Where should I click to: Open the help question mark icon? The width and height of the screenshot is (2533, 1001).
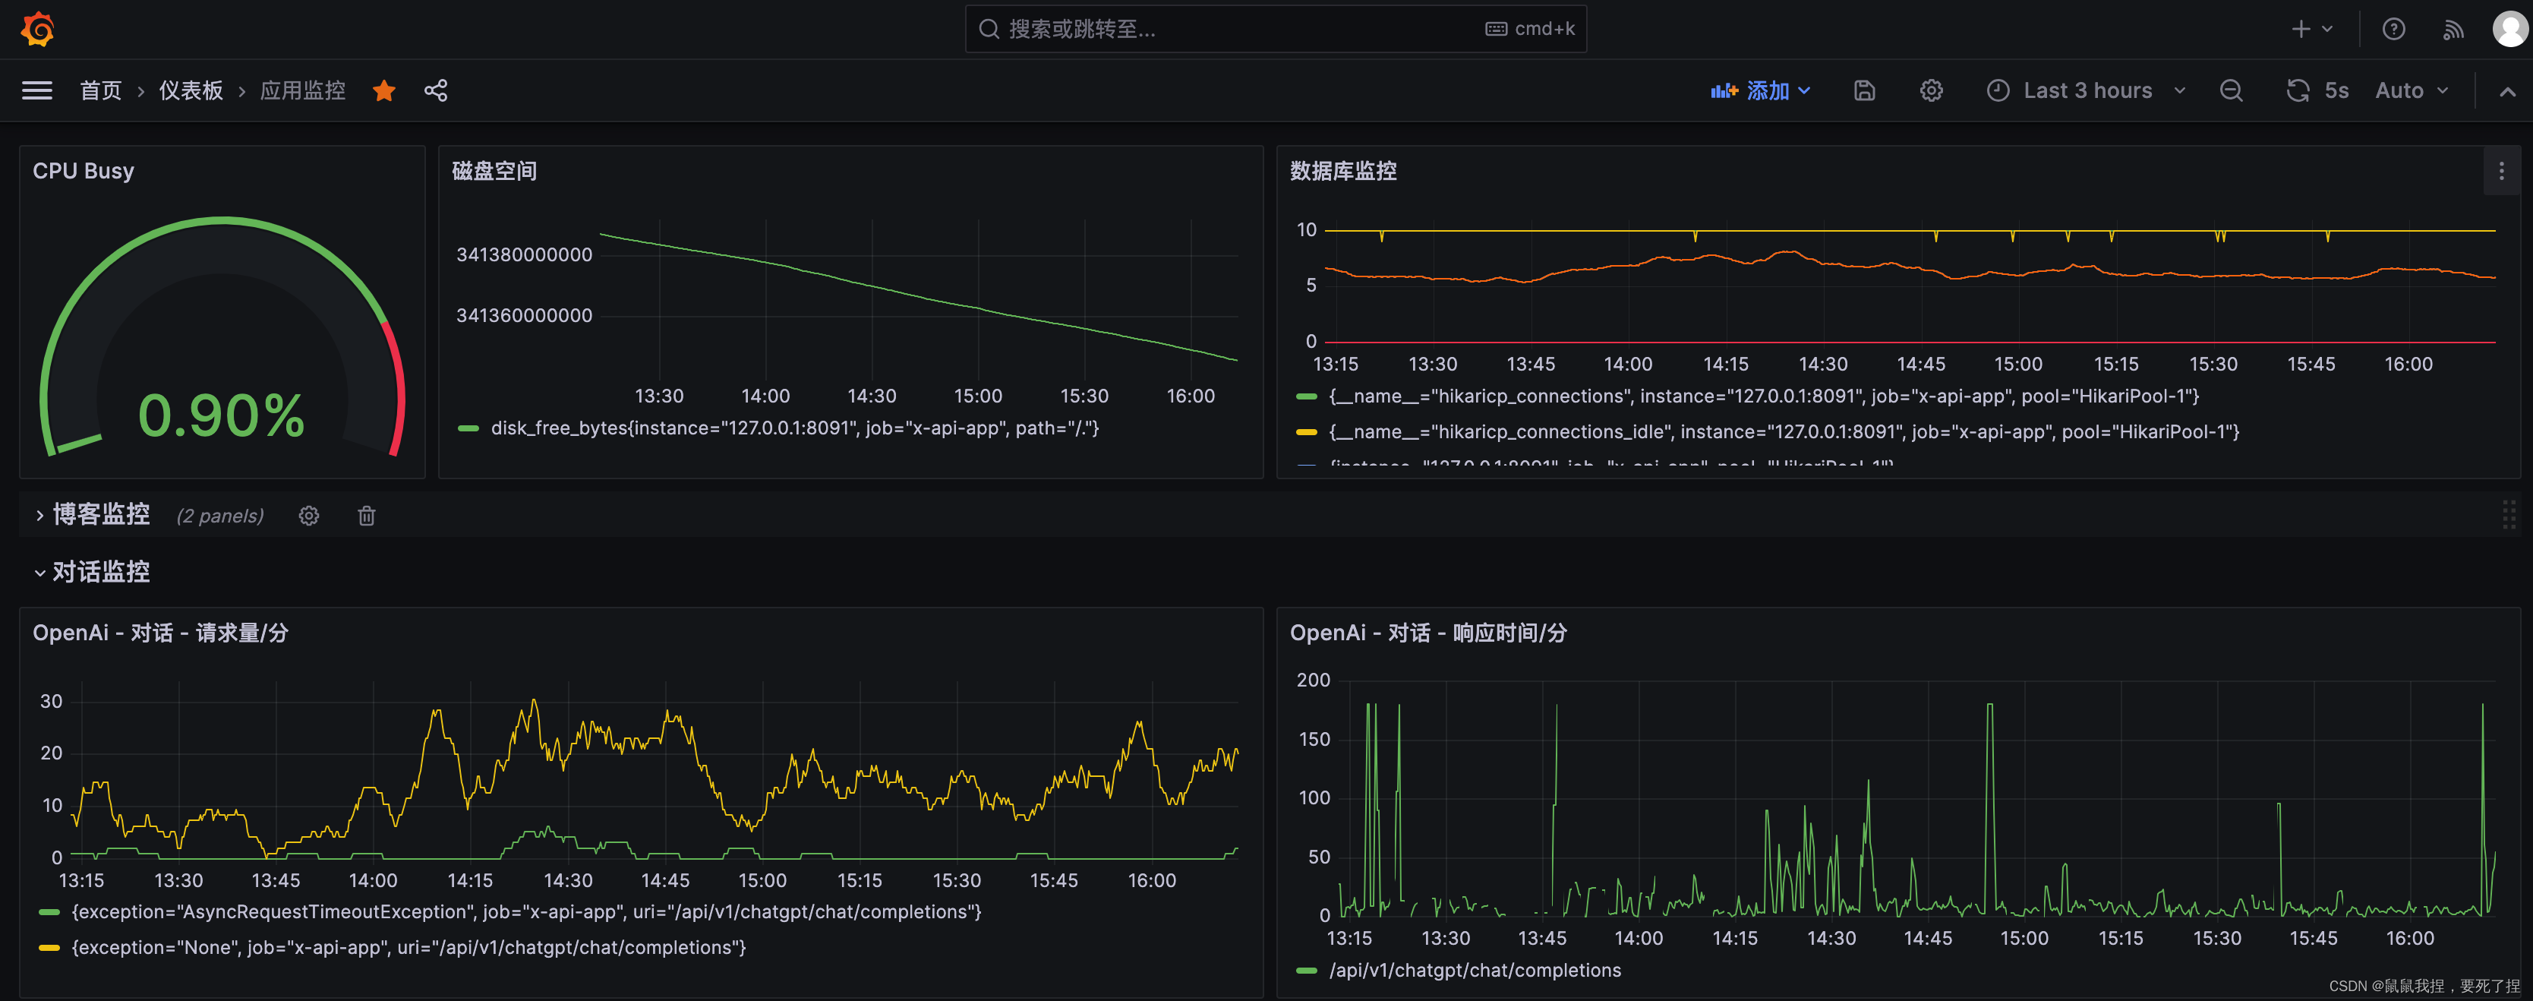pos(2393,30)
